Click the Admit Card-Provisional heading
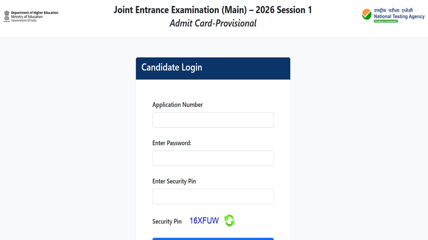 point(213,23)
